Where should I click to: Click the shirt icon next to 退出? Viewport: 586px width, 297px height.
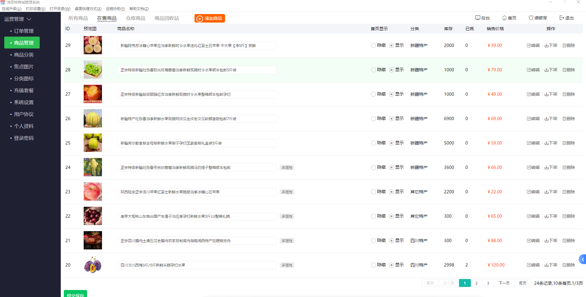tap(531, 18)
